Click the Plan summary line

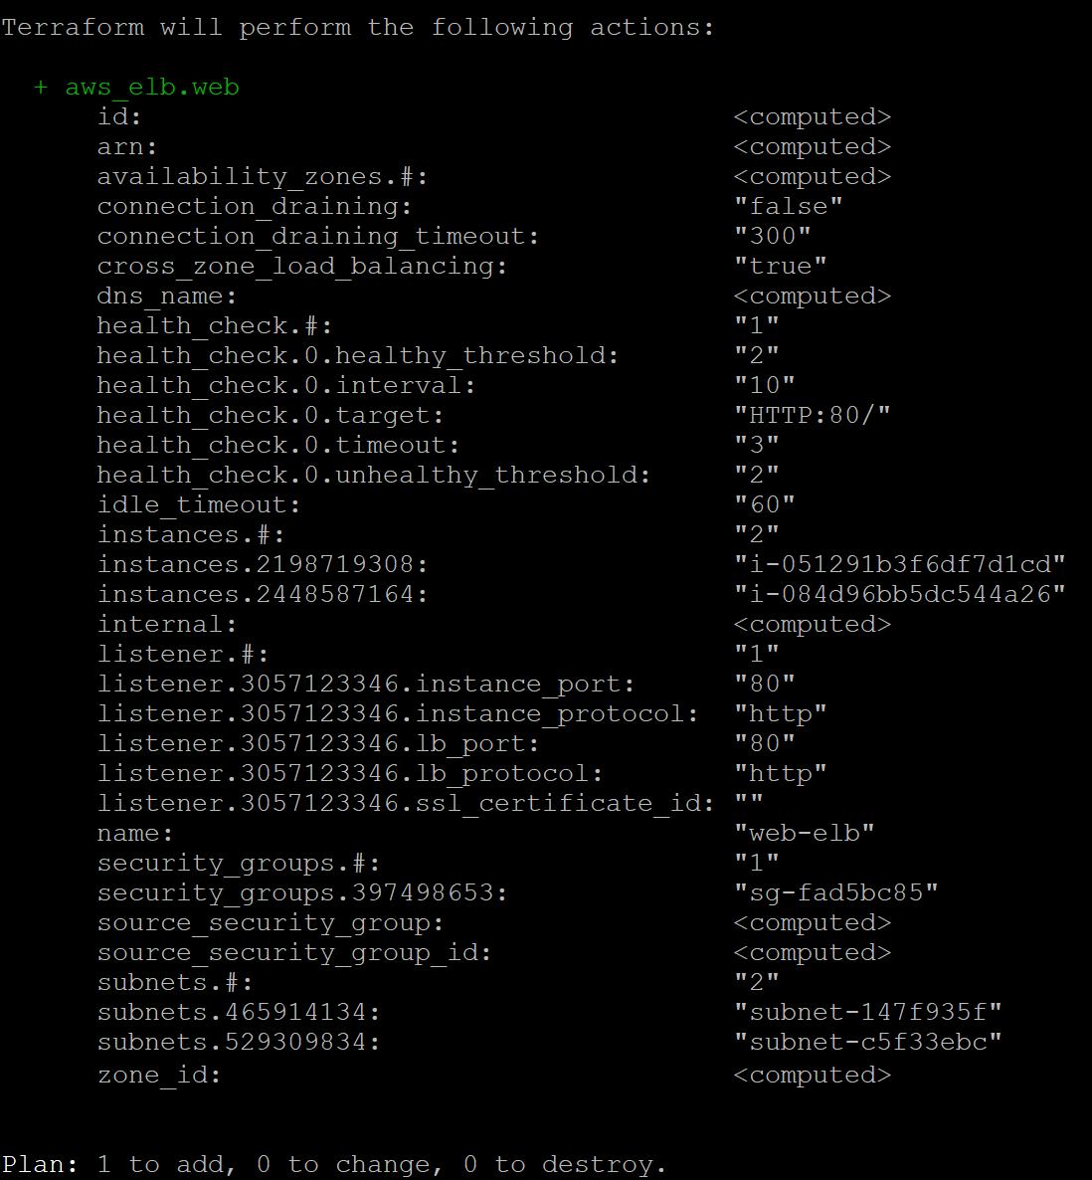click(x=334, y=1164)
